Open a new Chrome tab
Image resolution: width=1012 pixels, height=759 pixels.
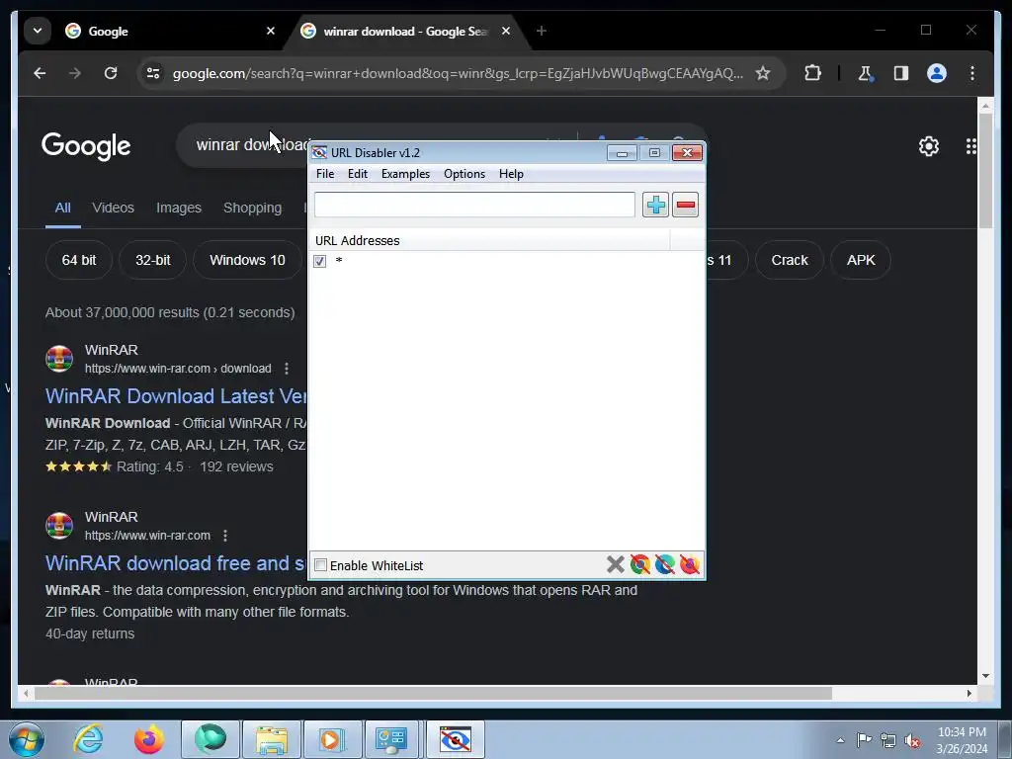[541, 31]
